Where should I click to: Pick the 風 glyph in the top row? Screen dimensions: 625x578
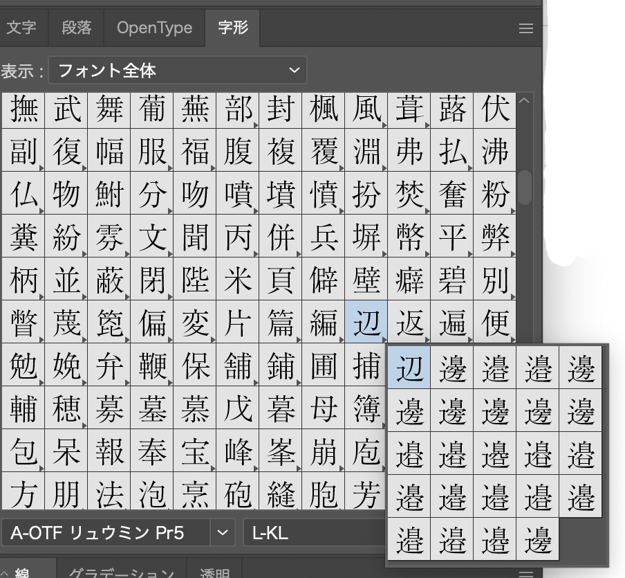pyautogui.click(x=366, y=109)
